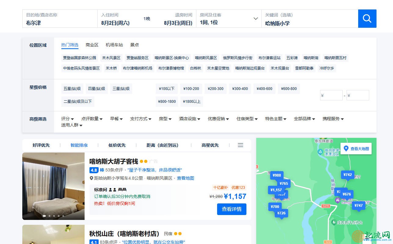The width and height of the screenshot is (393, 244).
Task: Open the list view menu icon beside 高星优先
Action: (241, 145)
